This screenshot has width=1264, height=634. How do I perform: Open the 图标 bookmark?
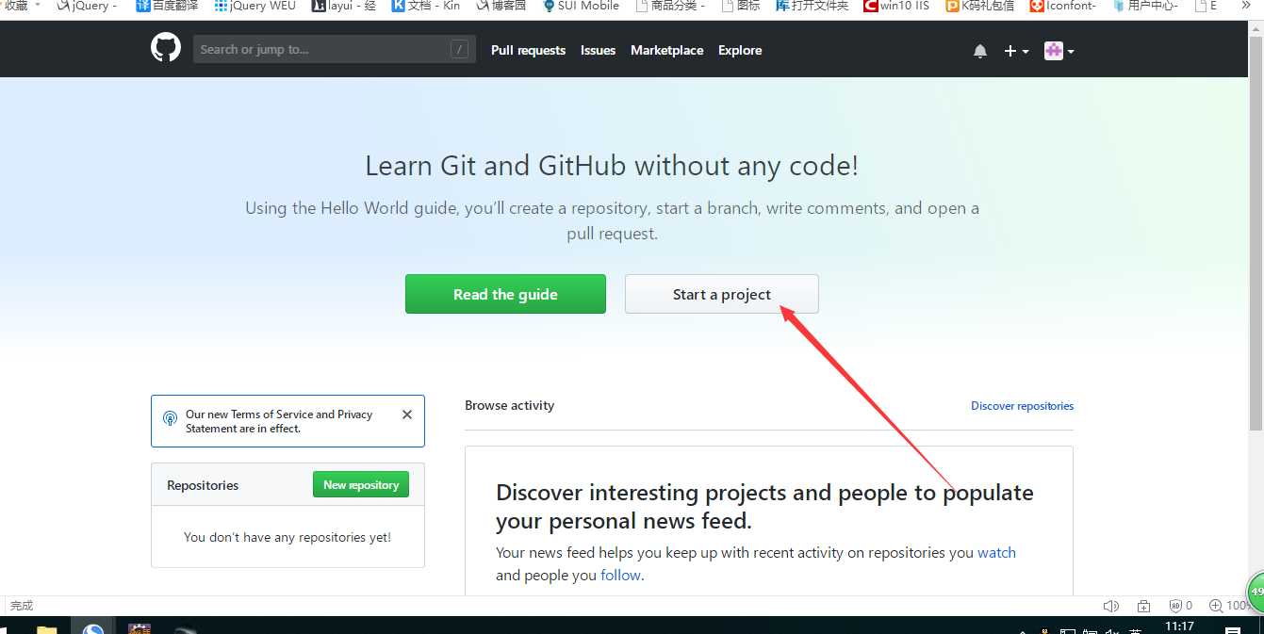(x=741, y=6)
